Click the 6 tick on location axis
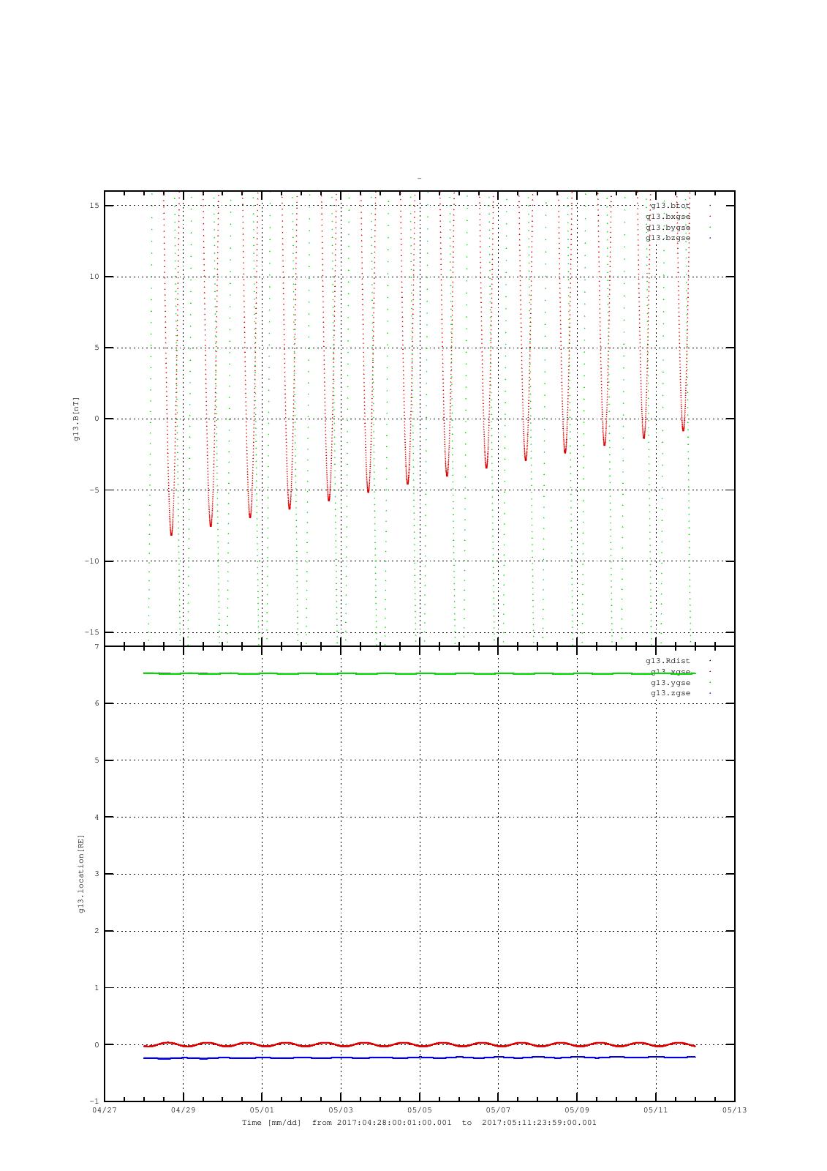Image resolution: width=827 pixels, height=1171 pixels. click(97, 703)
